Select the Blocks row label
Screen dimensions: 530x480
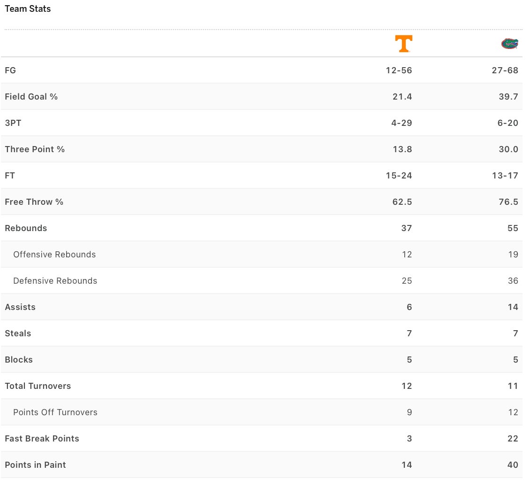click(19, 360)
